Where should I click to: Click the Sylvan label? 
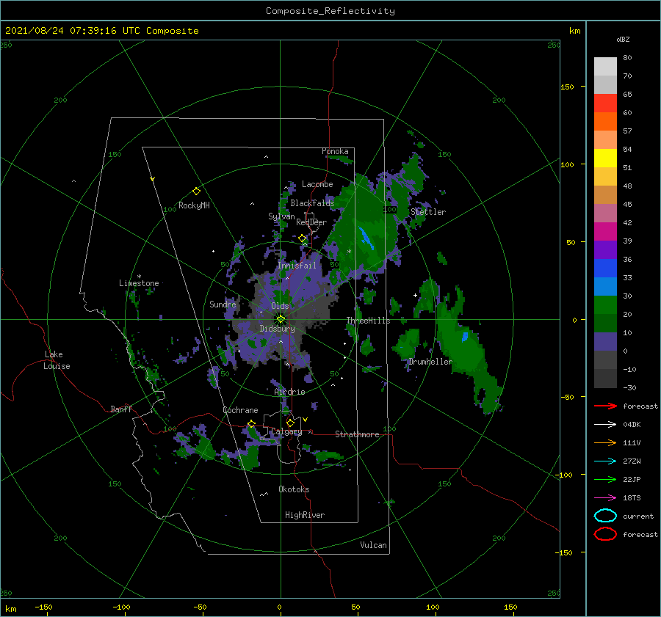[281, 216]
